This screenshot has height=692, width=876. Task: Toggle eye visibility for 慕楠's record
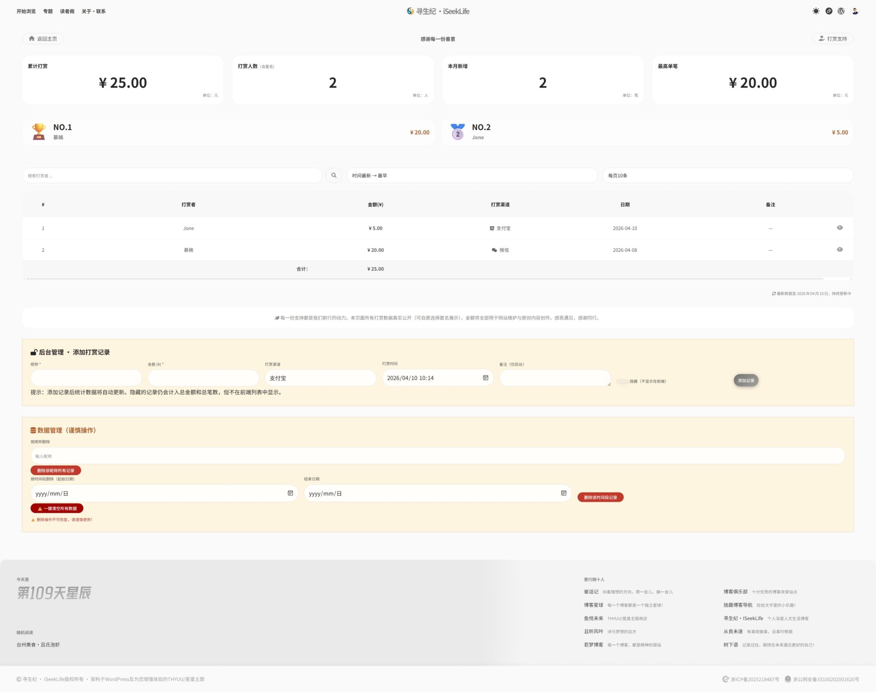(840, 250)
